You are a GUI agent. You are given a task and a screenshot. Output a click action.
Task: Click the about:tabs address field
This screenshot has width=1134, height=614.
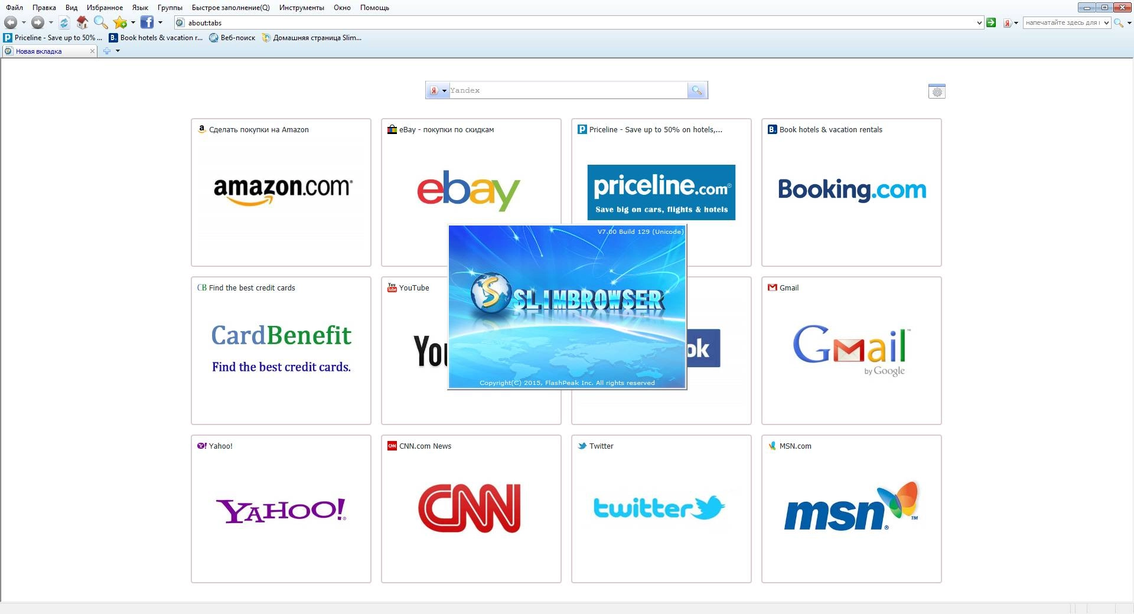point(579,23)
